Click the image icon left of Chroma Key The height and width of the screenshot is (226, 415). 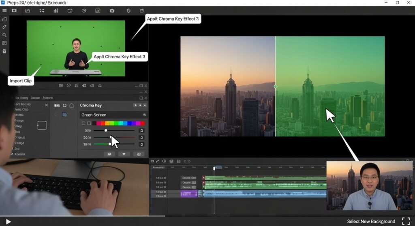[57, 106]
